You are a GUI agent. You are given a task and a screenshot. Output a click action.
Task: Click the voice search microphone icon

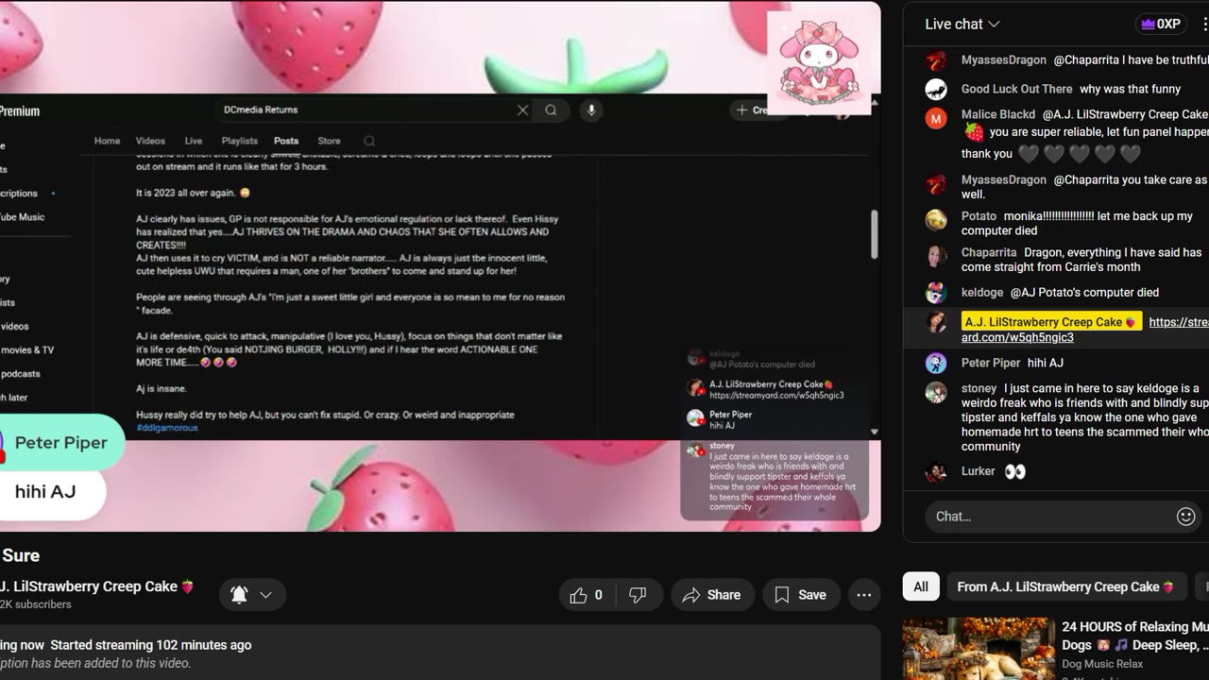591,110
